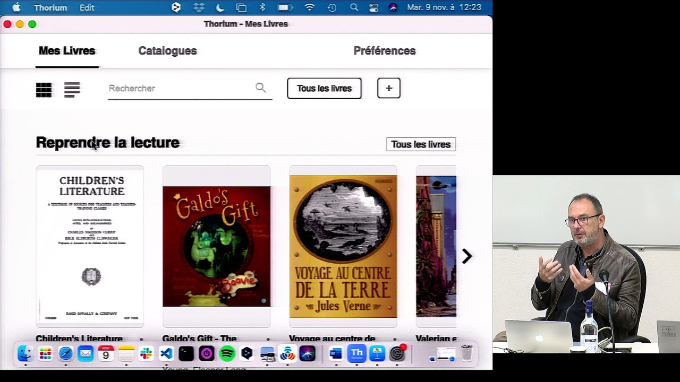Select the Catalogues tab
The image size is (680, 382).
tap(167, 51)
